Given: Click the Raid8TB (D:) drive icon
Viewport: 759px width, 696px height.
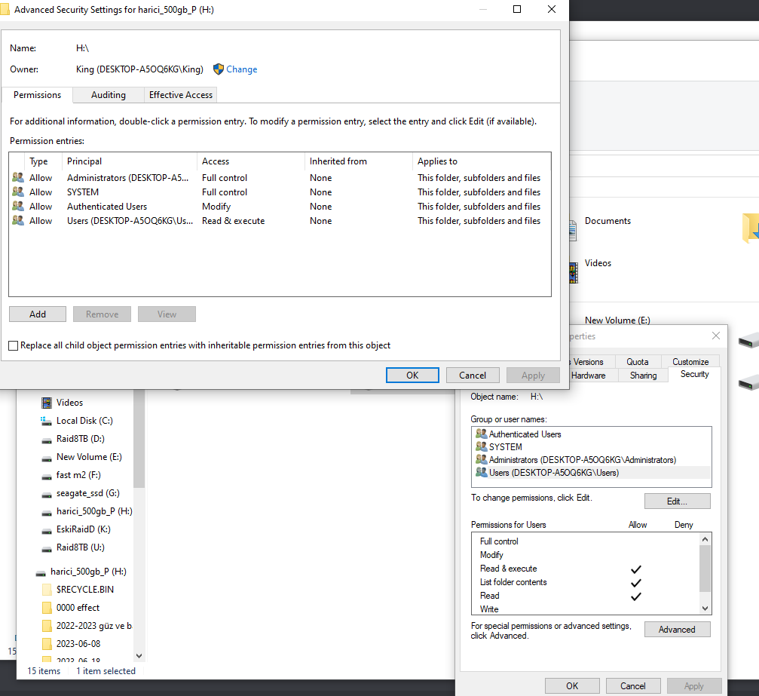Looking at the screenshot, I should coord(47,440).
